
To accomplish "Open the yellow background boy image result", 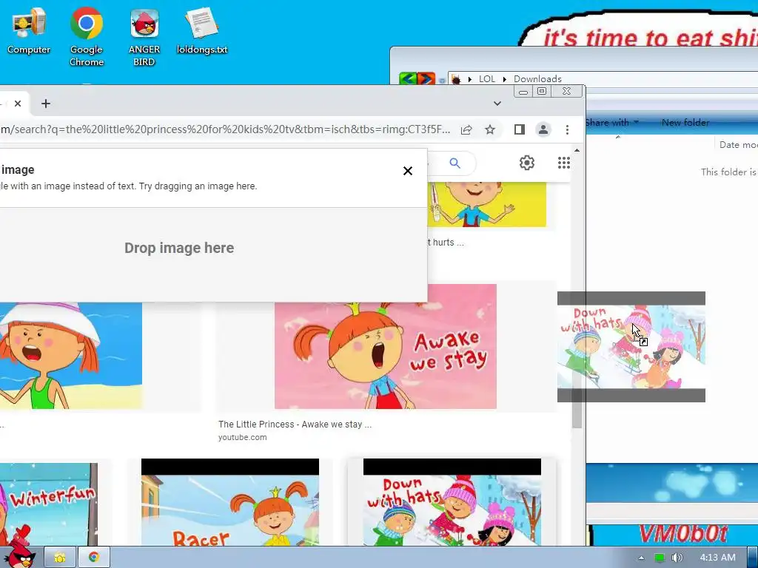I will click(x=487, y=204).
